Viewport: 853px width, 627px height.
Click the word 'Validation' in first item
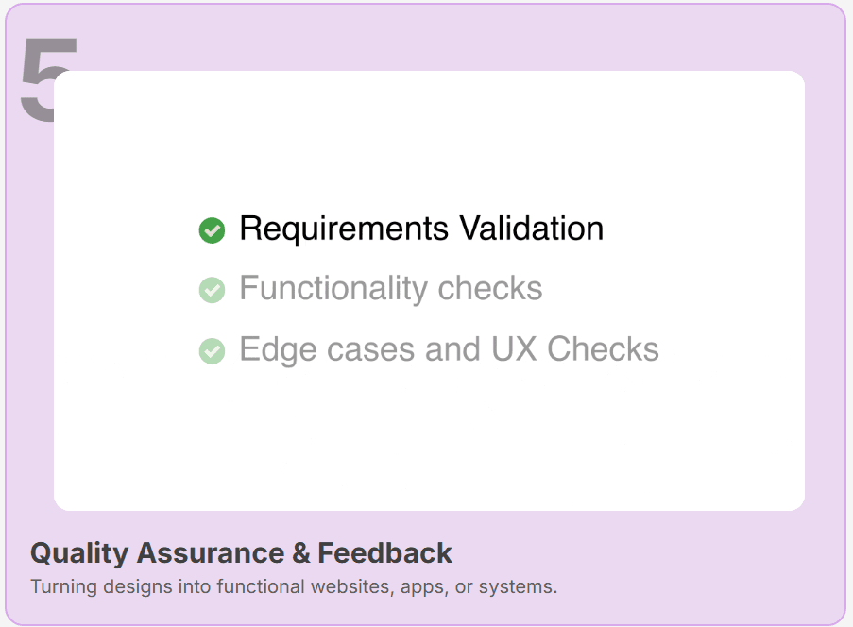532,229
